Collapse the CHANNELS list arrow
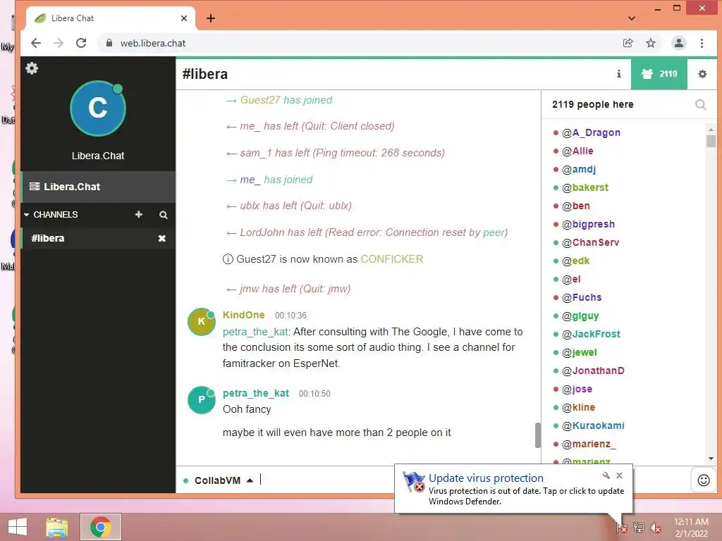722x541 pixels. pos(26,215)
